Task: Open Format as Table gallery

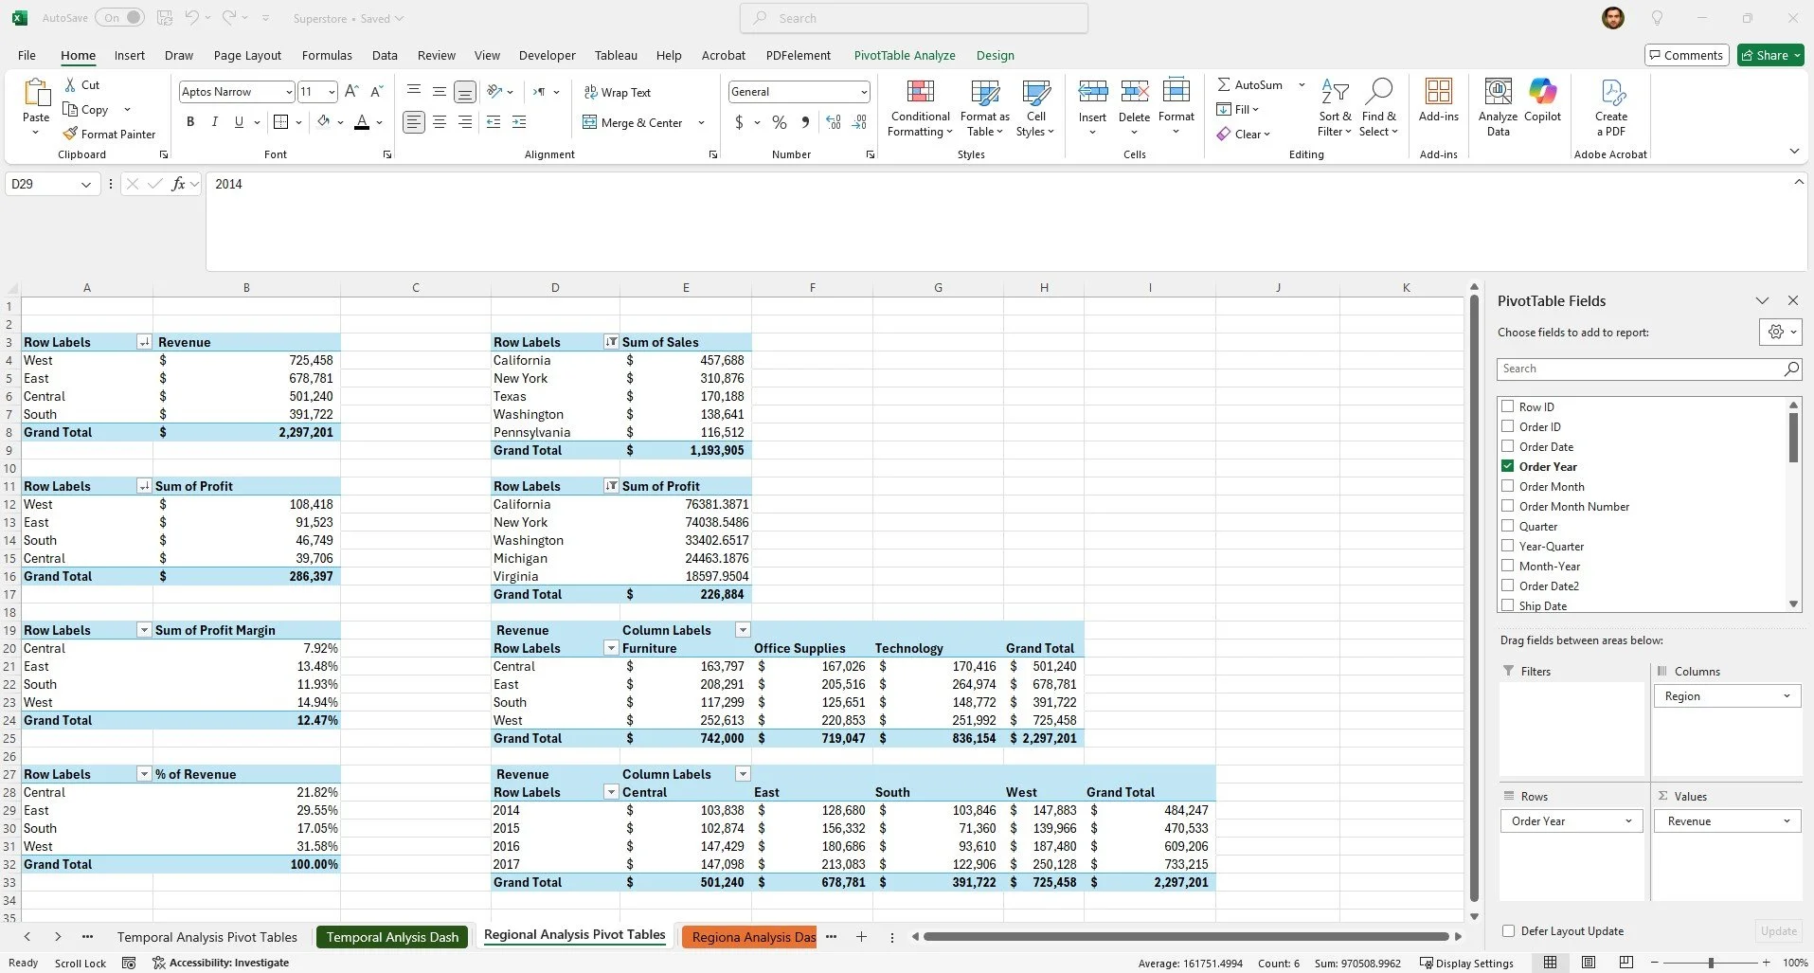Action: [985, 108]
